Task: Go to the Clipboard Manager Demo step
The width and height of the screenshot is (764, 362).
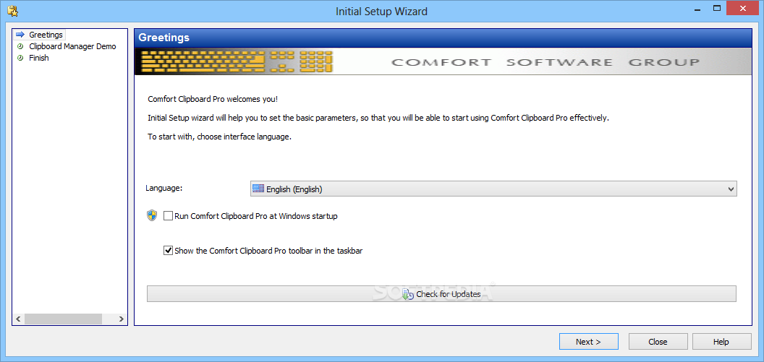Action: 72,47
